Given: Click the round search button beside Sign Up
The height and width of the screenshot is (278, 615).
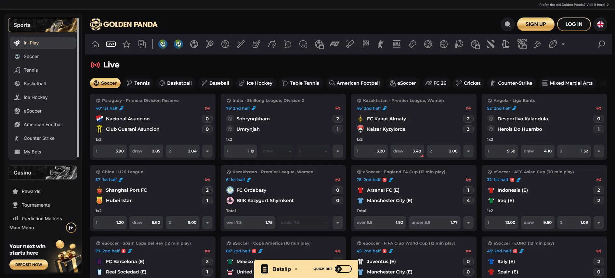Looking at the screenshot, I should tap(507, 24).
